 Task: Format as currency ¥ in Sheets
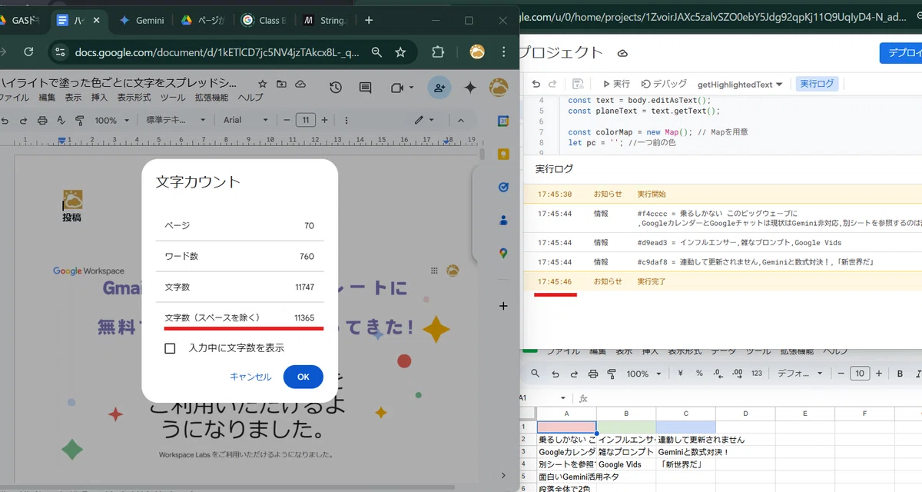coord(681,374)
